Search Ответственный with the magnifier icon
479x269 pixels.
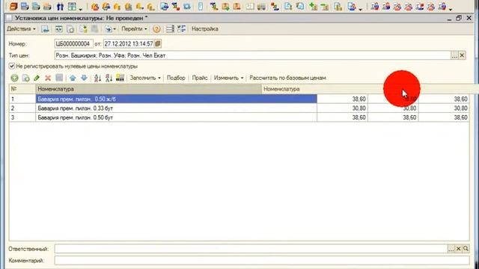pos(466,249)
